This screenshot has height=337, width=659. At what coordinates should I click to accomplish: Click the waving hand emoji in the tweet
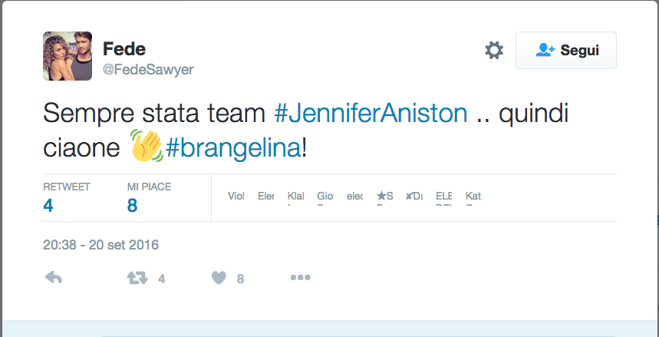pos(146,146)
